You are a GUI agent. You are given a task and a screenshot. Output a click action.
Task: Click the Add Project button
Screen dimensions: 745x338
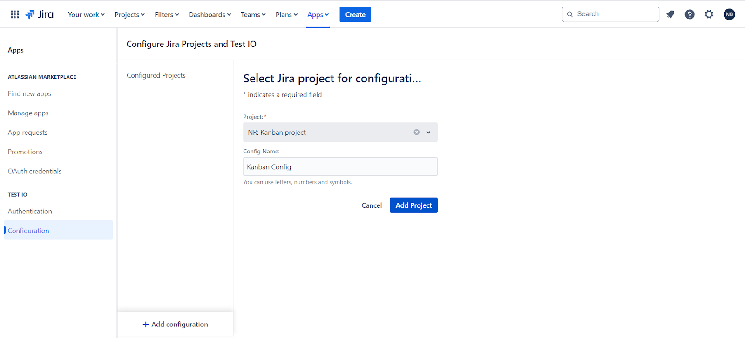413,205
